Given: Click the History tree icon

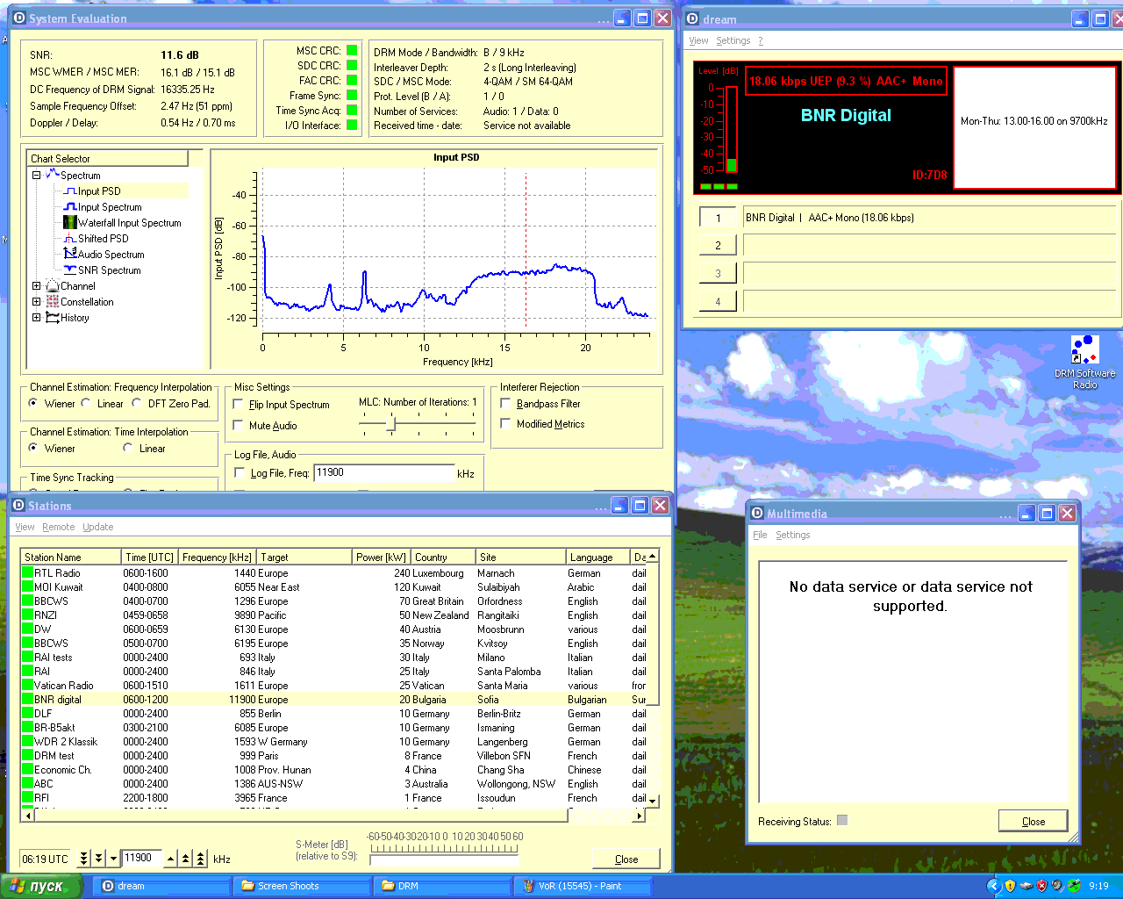Looking at the screenshot, I should click(53, 318).
